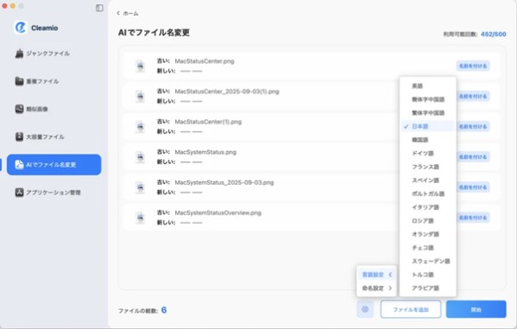
Task: Click the blue 開始 button
Action: click(476, 309)
